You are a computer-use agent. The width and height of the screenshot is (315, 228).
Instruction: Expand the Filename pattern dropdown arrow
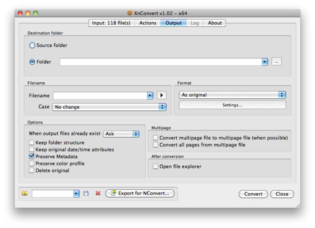point(150,95)
